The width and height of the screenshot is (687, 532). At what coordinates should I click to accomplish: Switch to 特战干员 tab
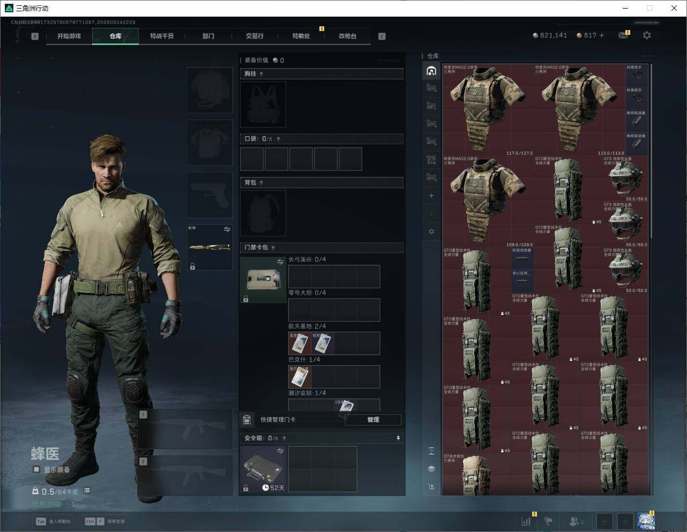click(162, 36)
